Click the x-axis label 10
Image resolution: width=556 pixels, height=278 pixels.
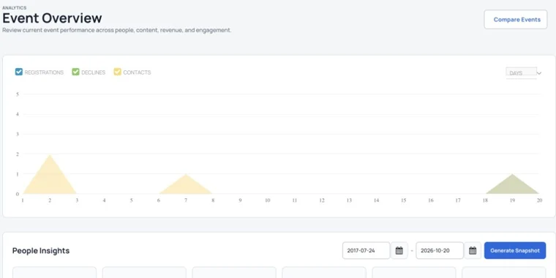coord(267,200)
